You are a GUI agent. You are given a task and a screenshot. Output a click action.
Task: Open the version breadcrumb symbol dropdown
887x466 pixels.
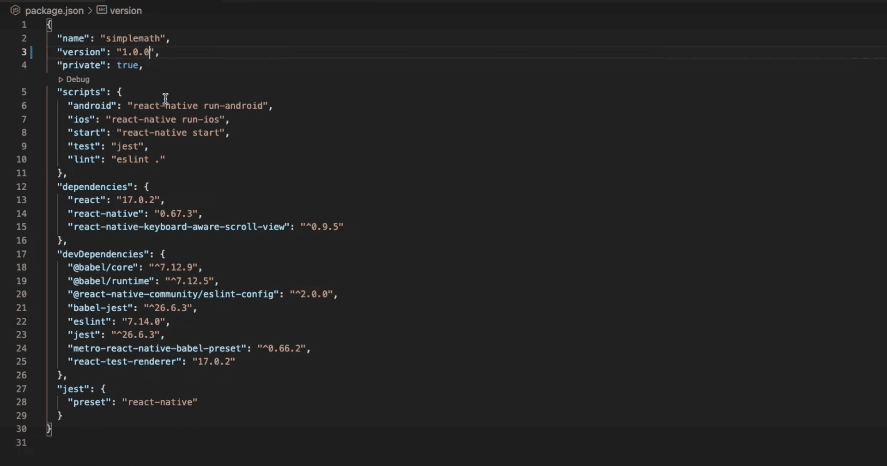point(126,11)
